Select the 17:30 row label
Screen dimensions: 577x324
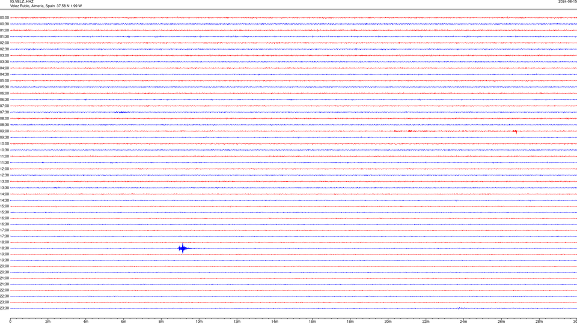(x=4, y=236)
